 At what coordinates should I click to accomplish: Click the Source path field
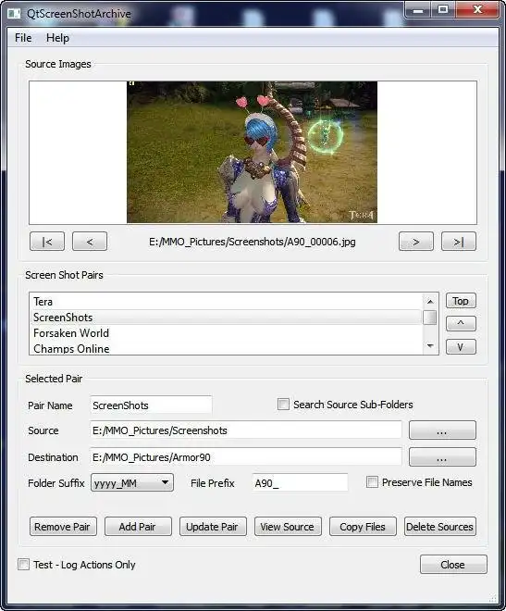pyautogui.click(x=246, y=430)
